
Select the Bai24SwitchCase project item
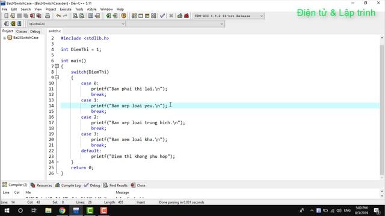tap(26, 38)
